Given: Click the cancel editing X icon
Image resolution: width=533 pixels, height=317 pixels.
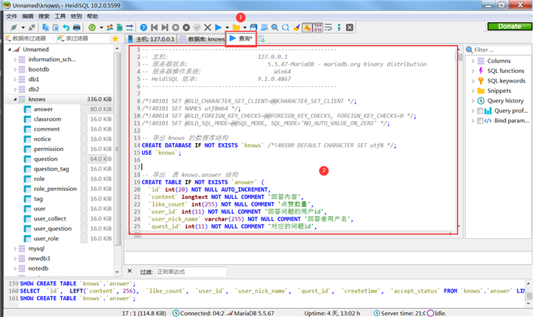Looking at the screenshot, I should (208, 27).
